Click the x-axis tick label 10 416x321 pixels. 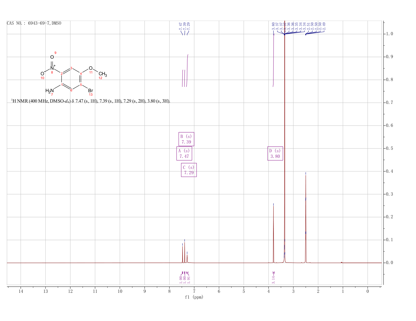(x=120, y=291)
